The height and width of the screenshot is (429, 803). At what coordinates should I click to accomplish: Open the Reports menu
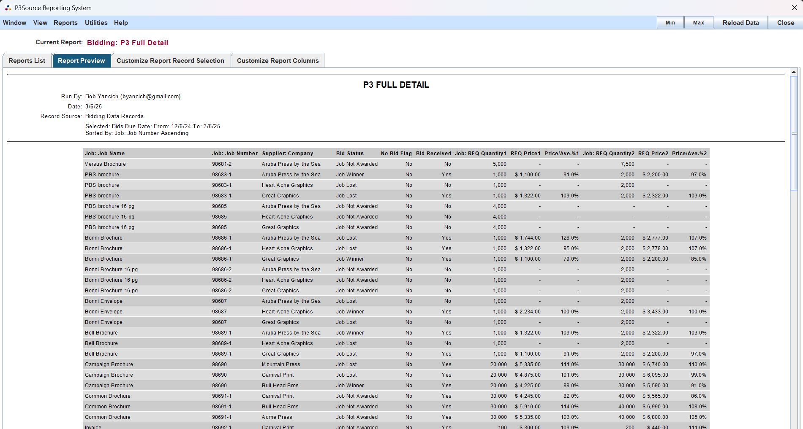pyautogui.click(x=65, y=23)
